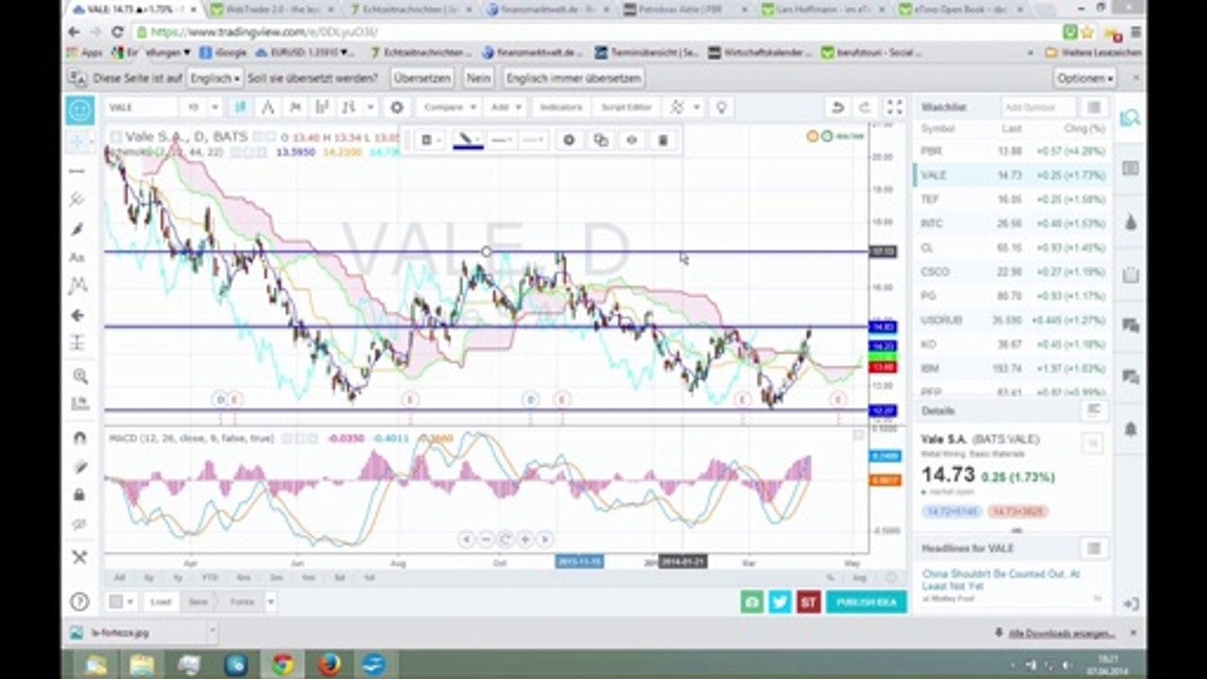Select the pattern drawing tool

(78, 286)
